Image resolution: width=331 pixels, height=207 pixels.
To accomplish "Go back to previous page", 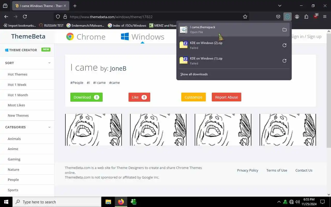I will point(6,17).
